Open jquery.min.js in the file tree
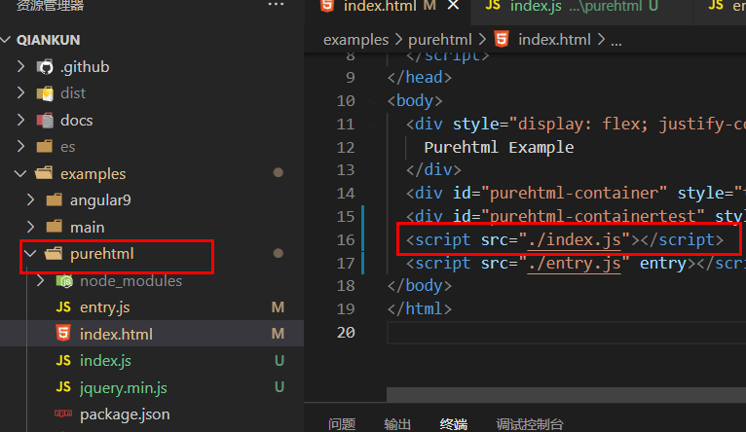The height and width of the screenshot is (432, 746). point(124,388)
